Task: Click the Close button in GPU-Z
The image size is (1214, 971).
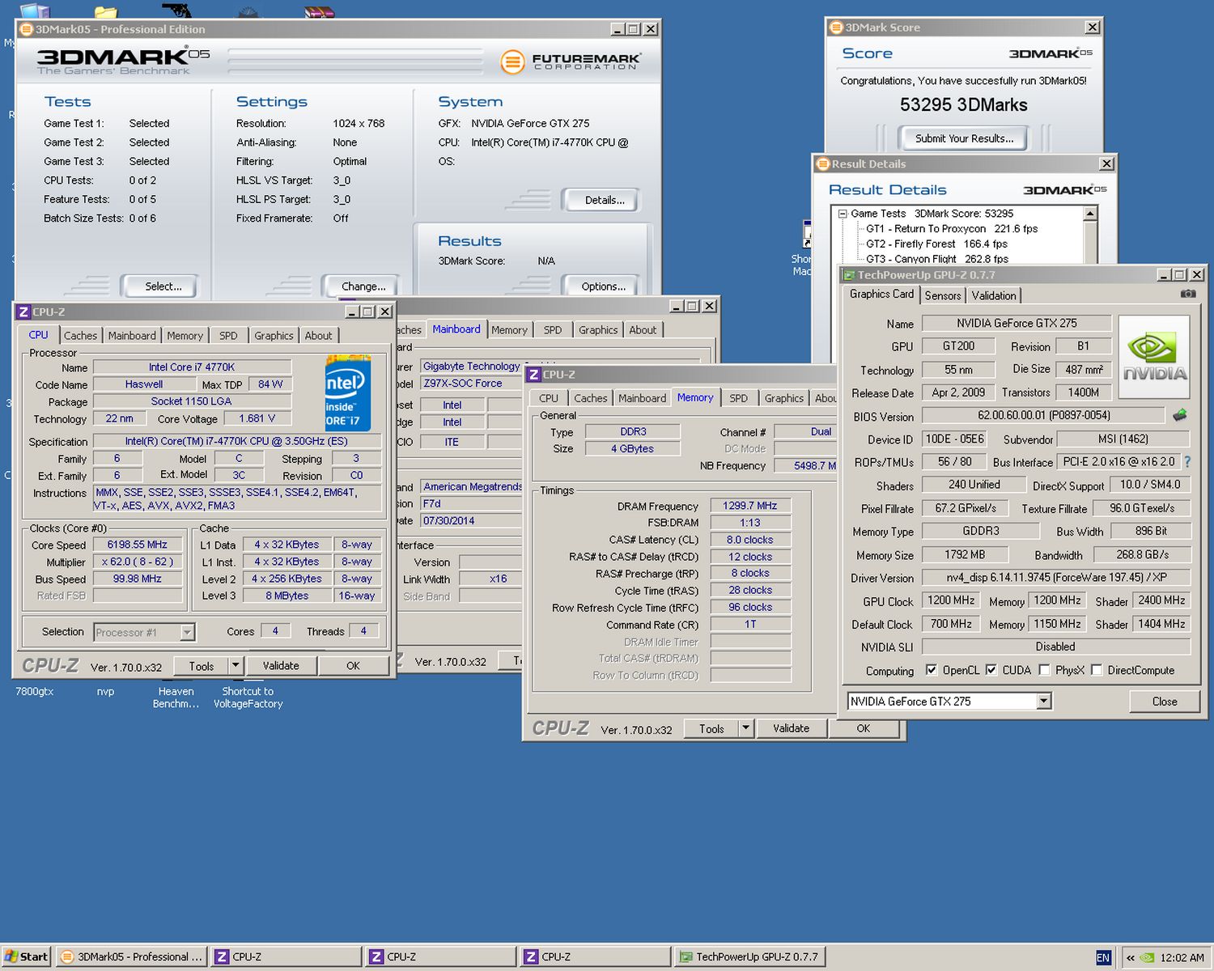Action: pos(1165,702)
